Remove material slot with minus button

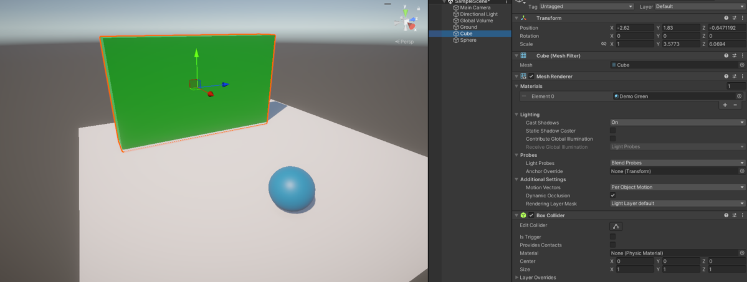[735, 105]
